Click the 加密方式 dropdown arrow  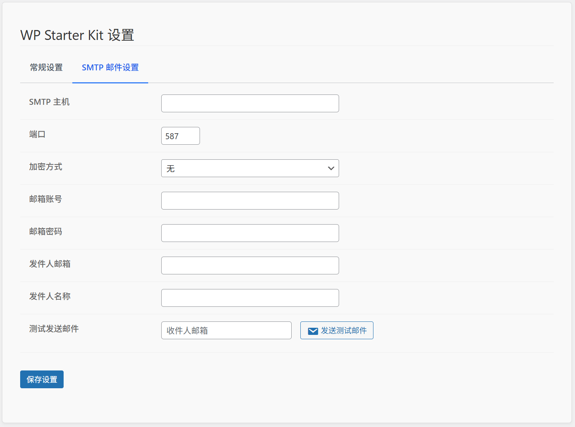point(331,168)
